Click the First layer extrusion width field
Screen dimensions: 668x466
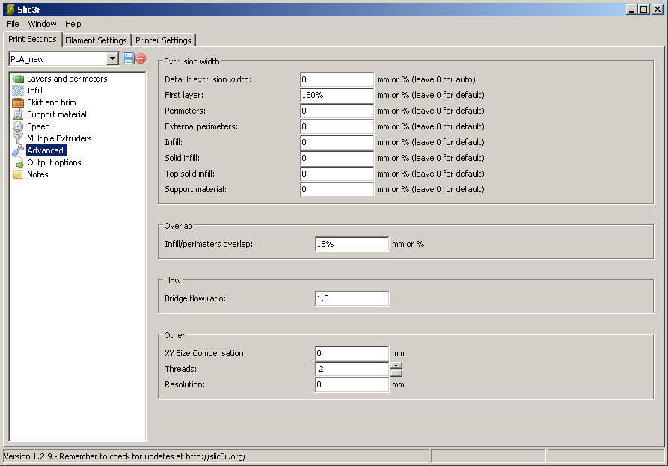[337, 95]
